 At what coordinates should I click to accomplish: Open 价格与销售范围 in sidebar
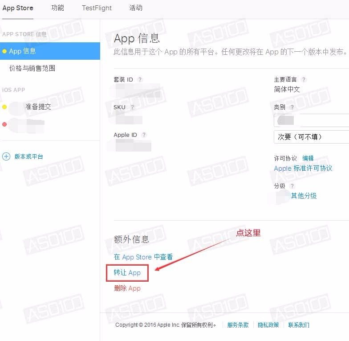pos(32,68)
